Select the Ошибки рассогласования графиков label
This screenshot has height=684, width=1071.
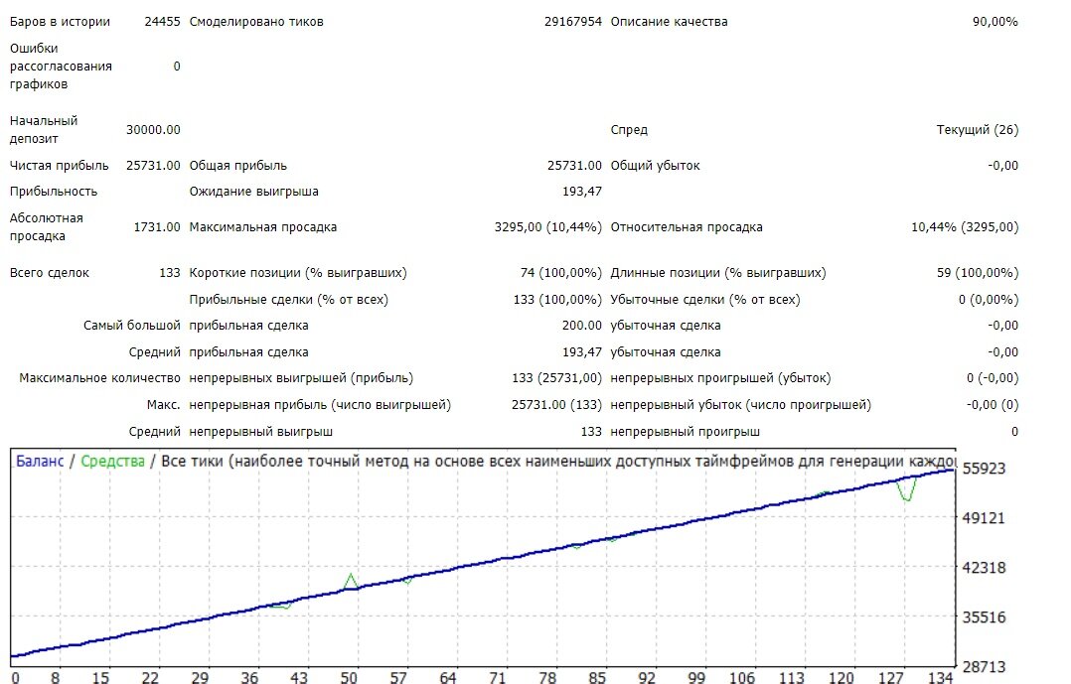(x=61, y=67)
